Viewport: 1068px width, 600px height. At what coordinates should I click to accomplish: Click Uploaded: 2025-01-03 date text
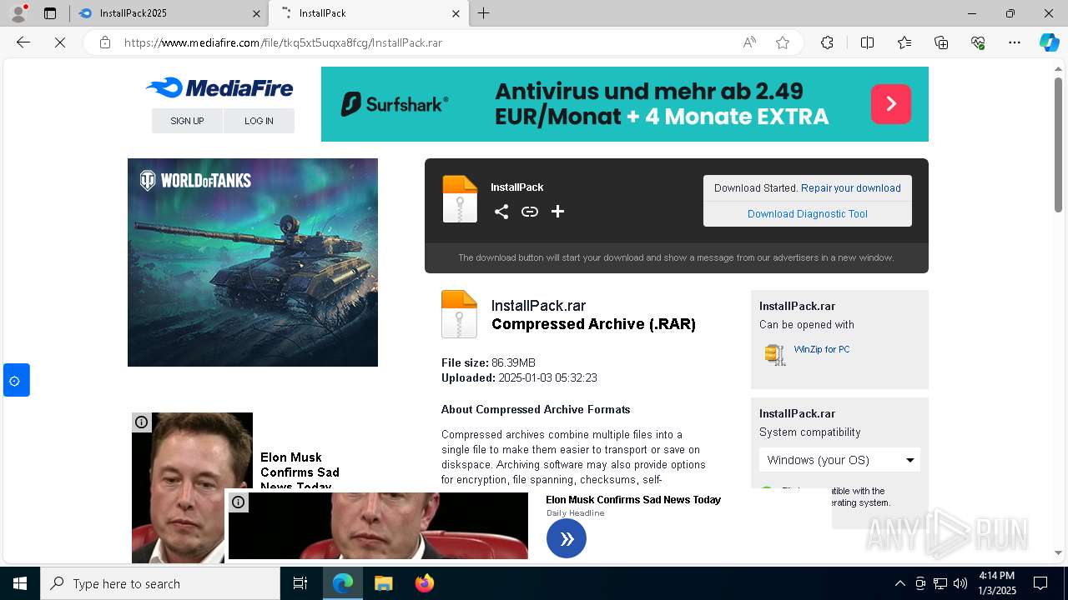(x=519, y=377)
